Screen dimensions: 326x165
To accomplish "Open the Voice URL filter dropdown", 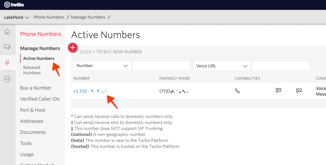I will (222, 66).
